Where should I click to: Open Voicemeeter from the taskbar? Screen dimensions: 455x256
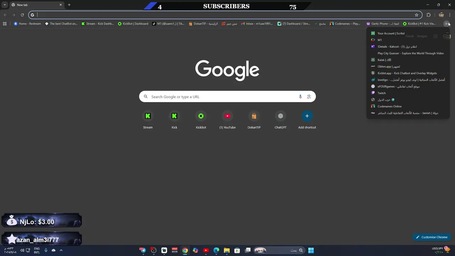pyautogui.click(x=175, y=250)
